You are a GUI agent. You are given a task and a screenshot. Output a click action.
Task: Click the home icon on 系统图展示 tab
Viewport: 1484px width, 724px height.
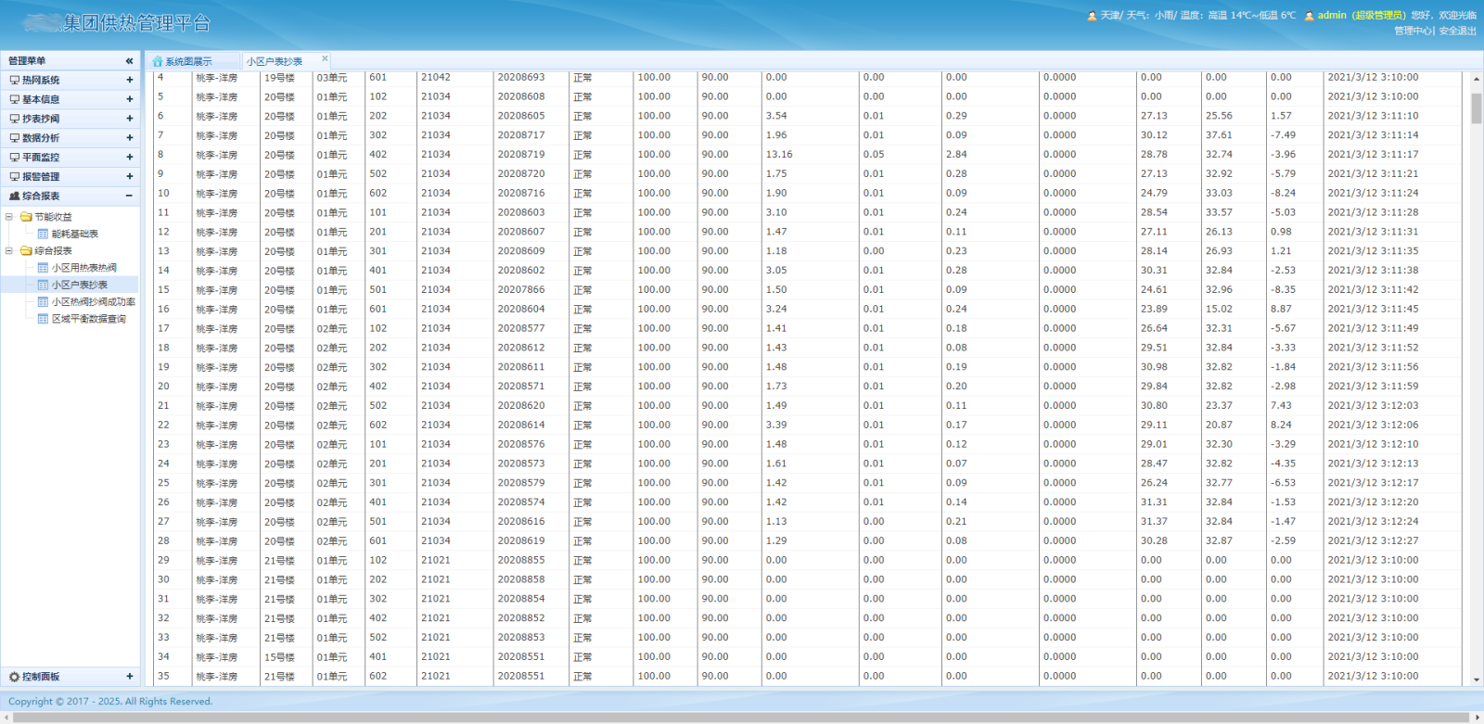[x=158, y=62]
